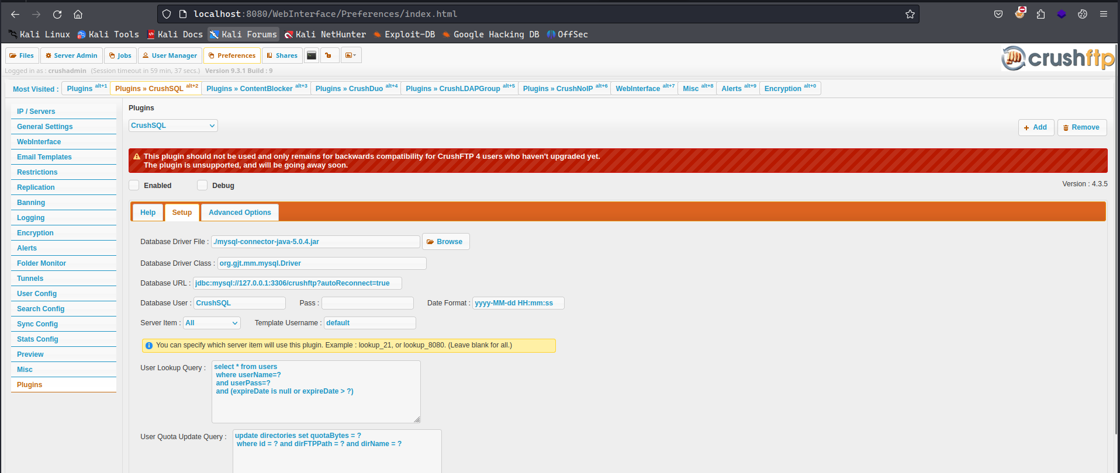Open Exploit-DB bookmark
The width and height of the screenshot is (1120, 473).
[404, 34]
